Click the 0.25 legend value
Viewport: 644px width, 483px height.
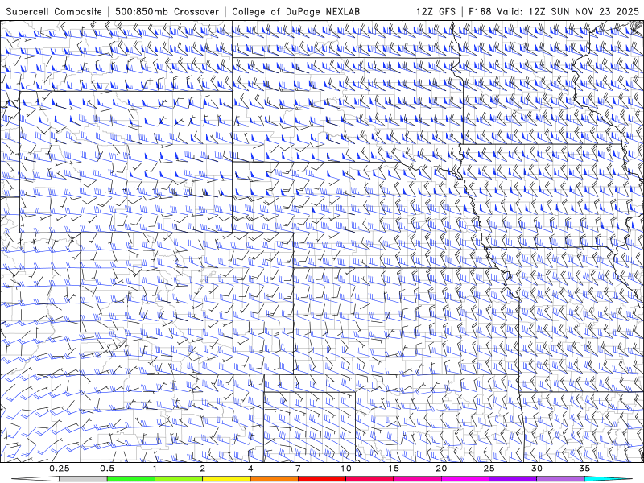[x=59, y=469]
